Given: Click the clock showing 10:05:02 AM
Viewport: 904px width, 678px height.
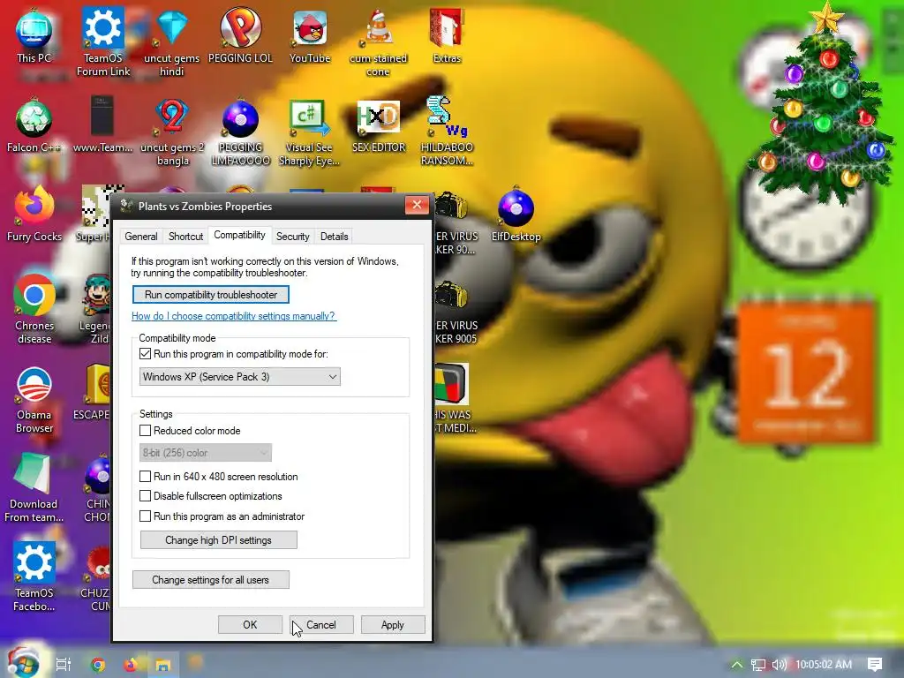Looking at the screenshot, I should point(824,664).
